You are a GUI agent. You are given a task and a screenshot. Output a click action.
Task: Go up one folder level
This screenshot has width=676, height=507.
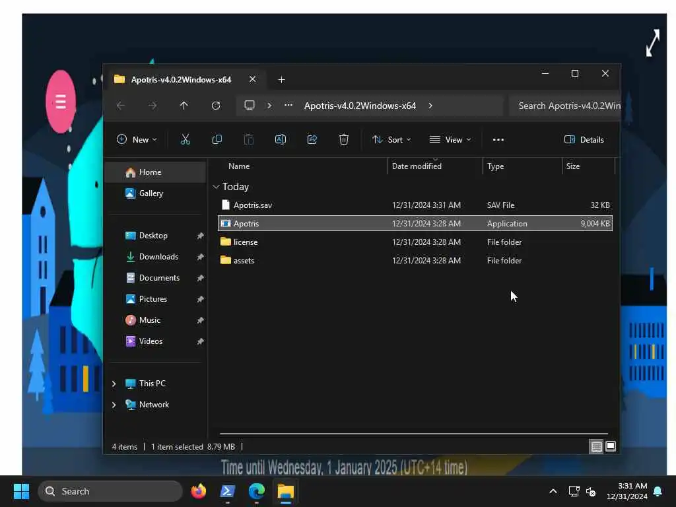click(184, 106)
